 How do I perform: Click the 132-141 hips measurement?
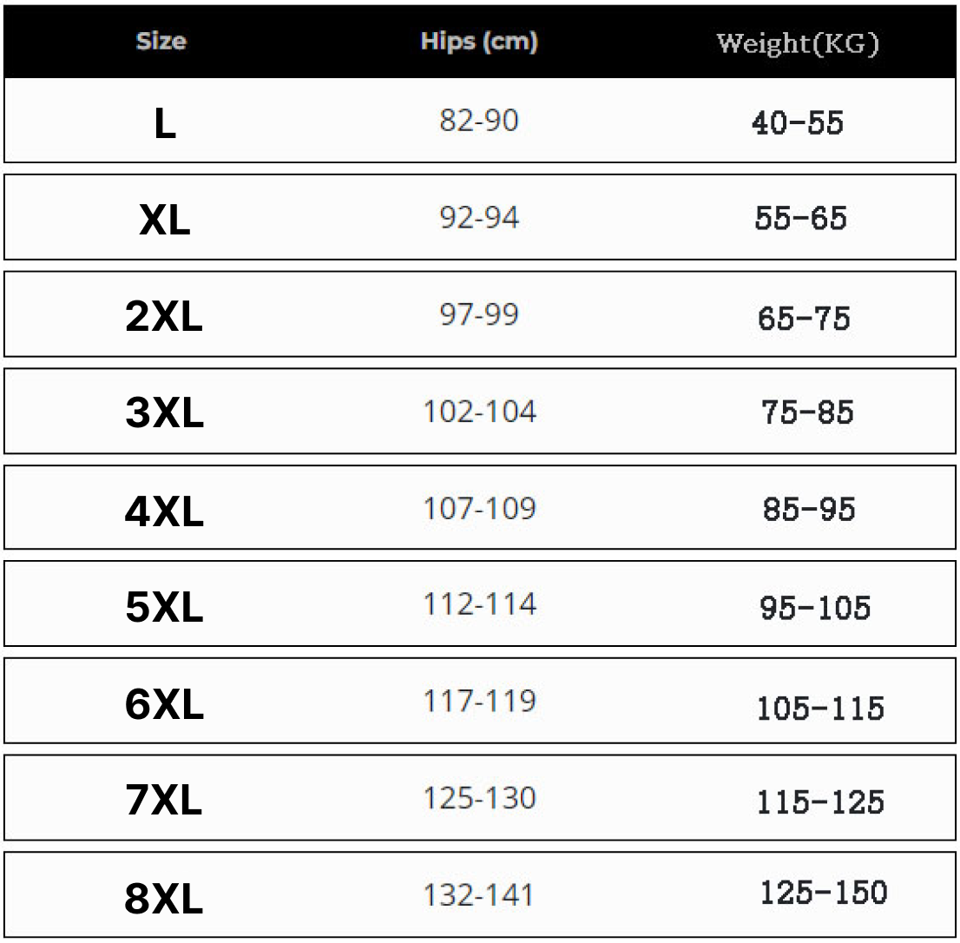point(478,894)
